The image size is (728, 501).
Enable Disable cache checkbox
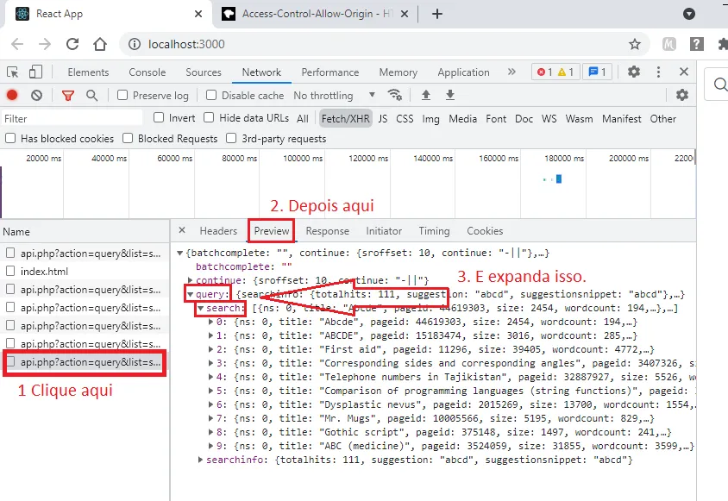point(211,95)
